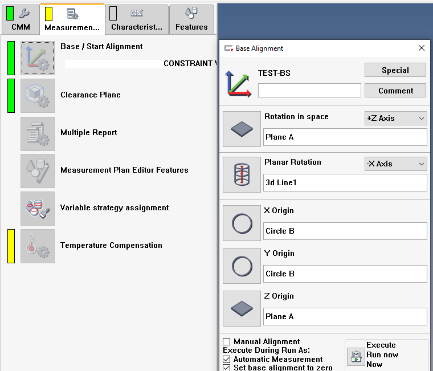Click the green status bar beside Base / Start Alignment
Image resolution: width=433 pixels, height=371 pixels.
coord(11,58)
